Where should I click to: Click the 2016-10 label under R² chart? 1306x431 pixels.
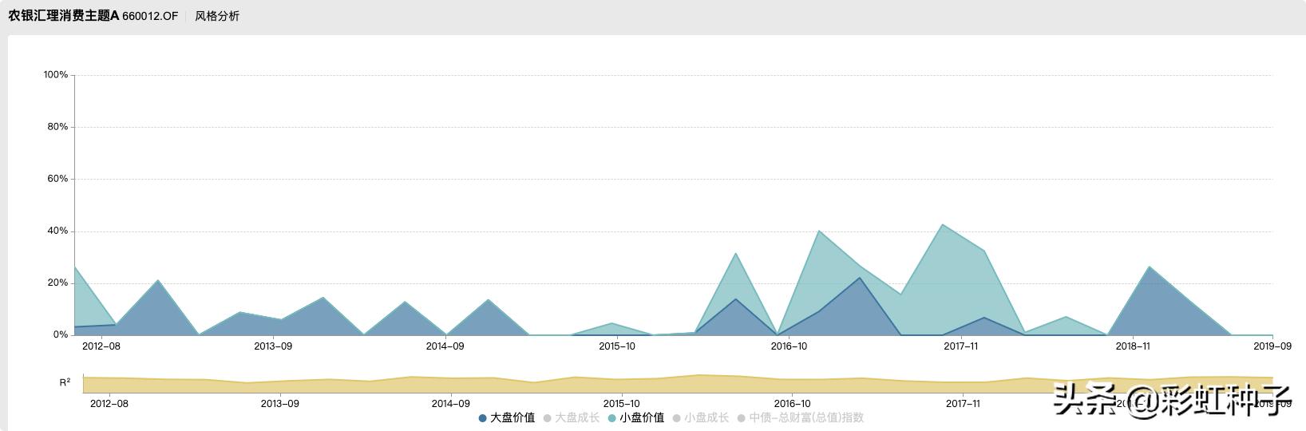(x=793, y=404)
